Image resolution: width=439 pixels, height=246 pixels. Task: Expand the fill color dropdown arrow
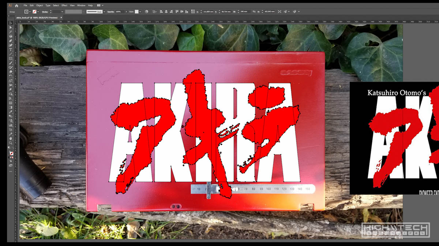coord(30,12)
